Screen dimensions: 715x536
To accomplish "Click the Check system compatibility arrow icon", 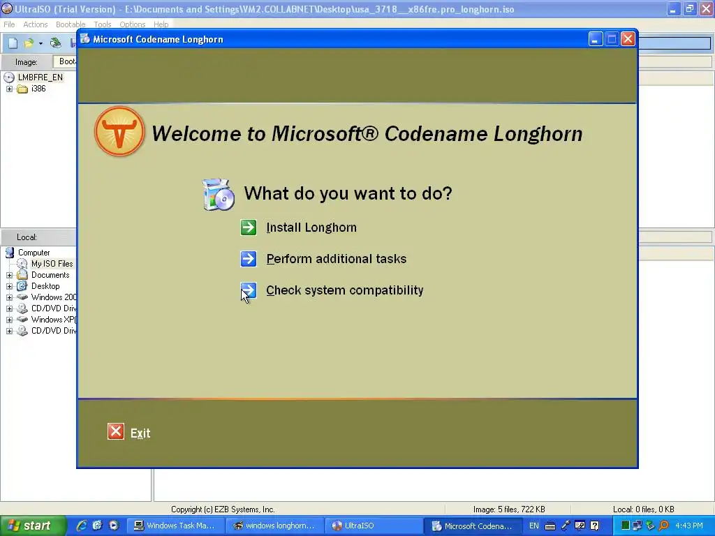I will point(249,290).
